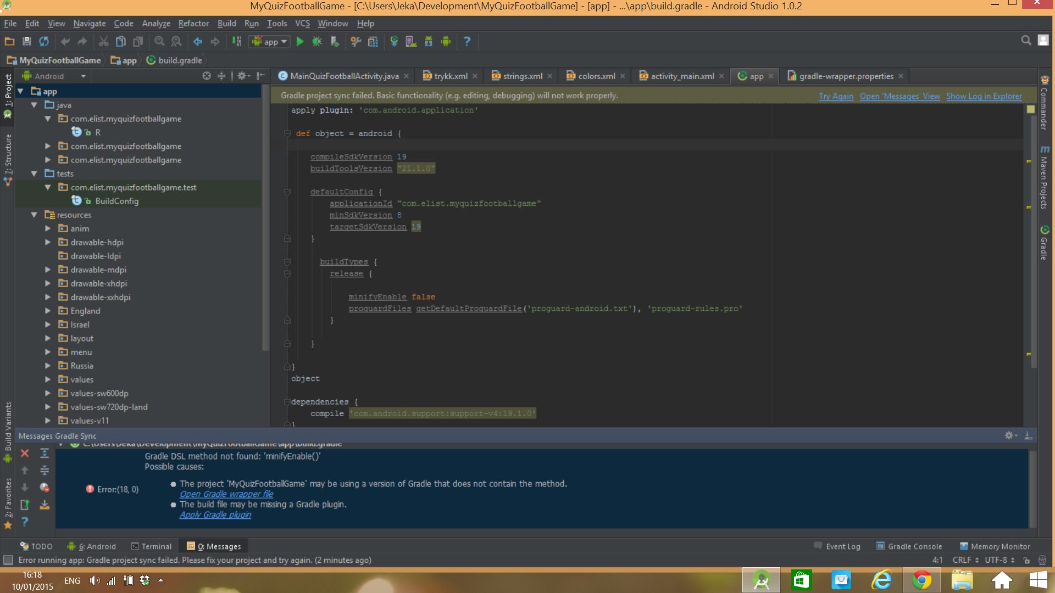Open the UTF-8 encoding selector
1055x593 pixels.
[1000, 560]
